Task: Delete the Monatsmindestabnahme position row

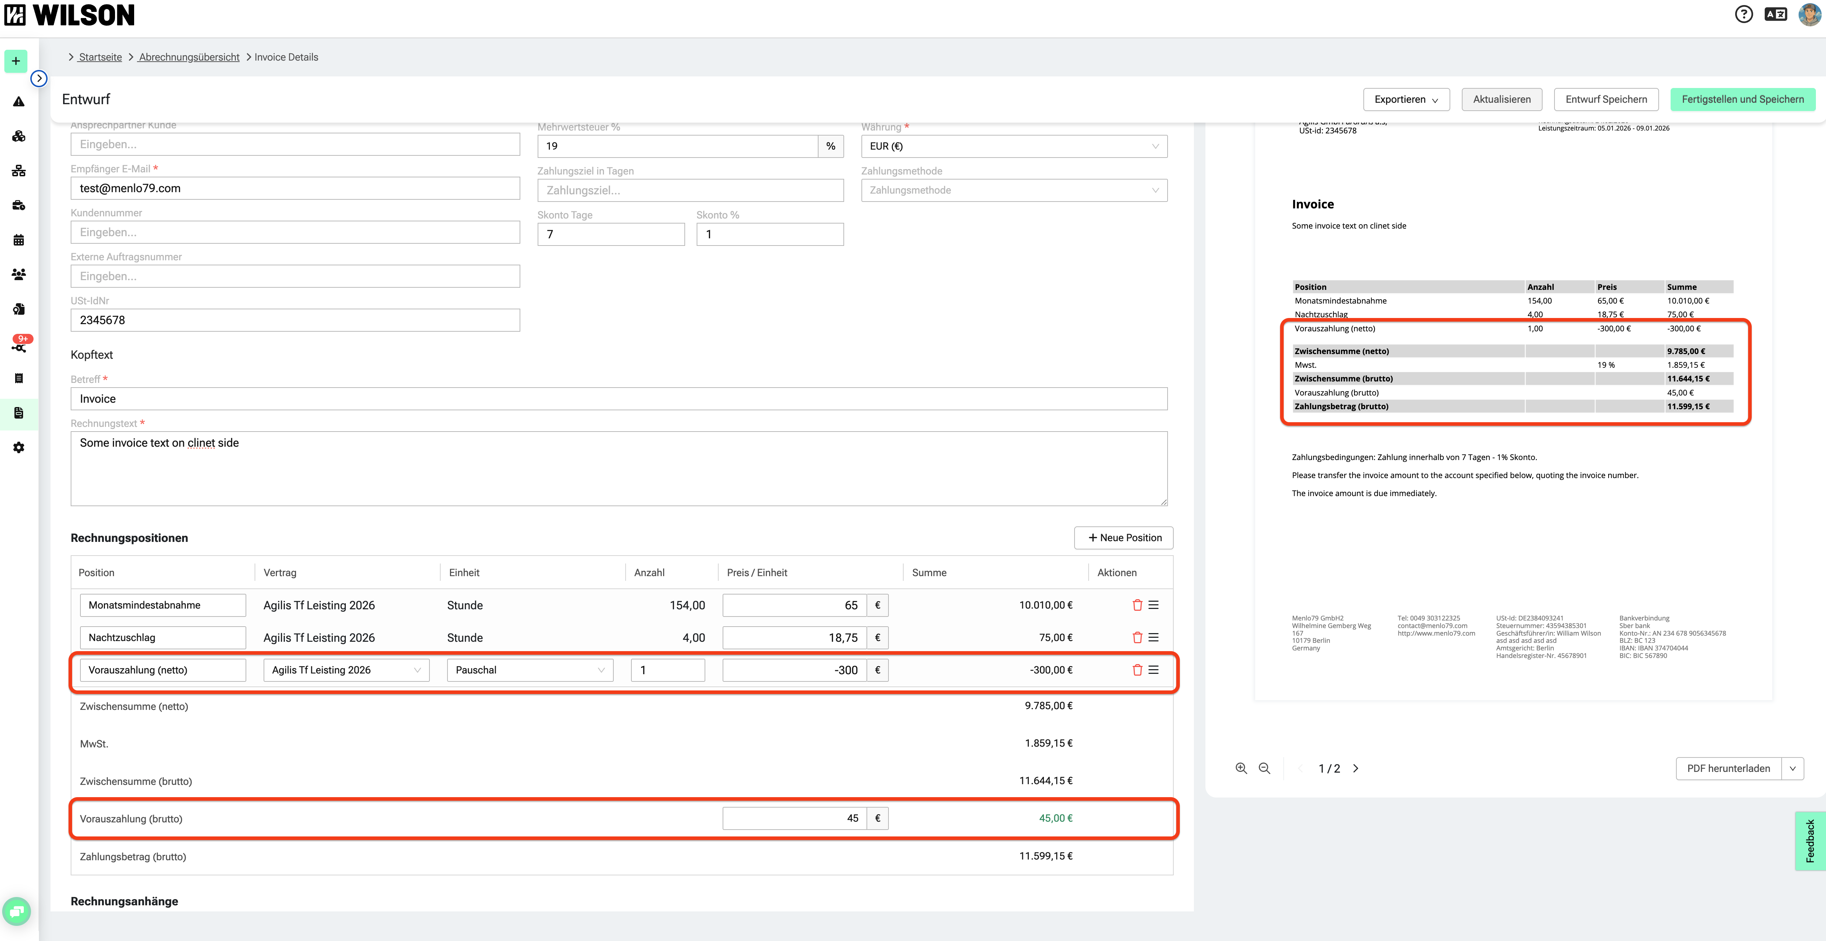Action: (x=1137, y=605)
